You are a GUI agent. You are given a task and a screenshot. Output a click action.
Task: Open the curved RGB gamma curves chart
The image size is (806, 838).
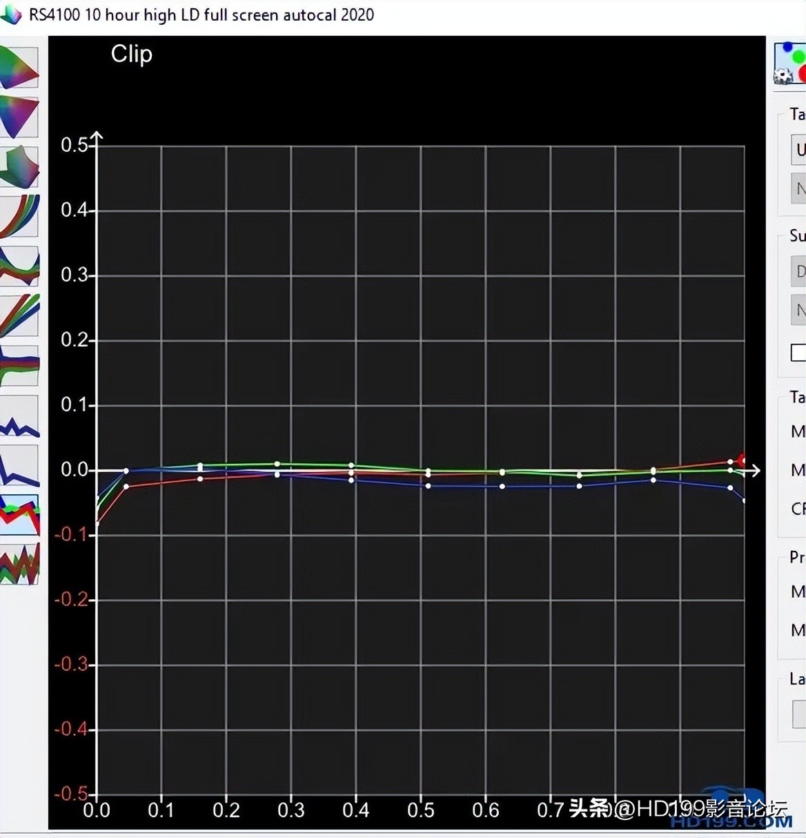point(19,216)
